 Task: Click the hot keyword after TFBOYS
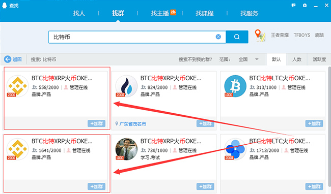pyautogui.click(x=319, y=35)
